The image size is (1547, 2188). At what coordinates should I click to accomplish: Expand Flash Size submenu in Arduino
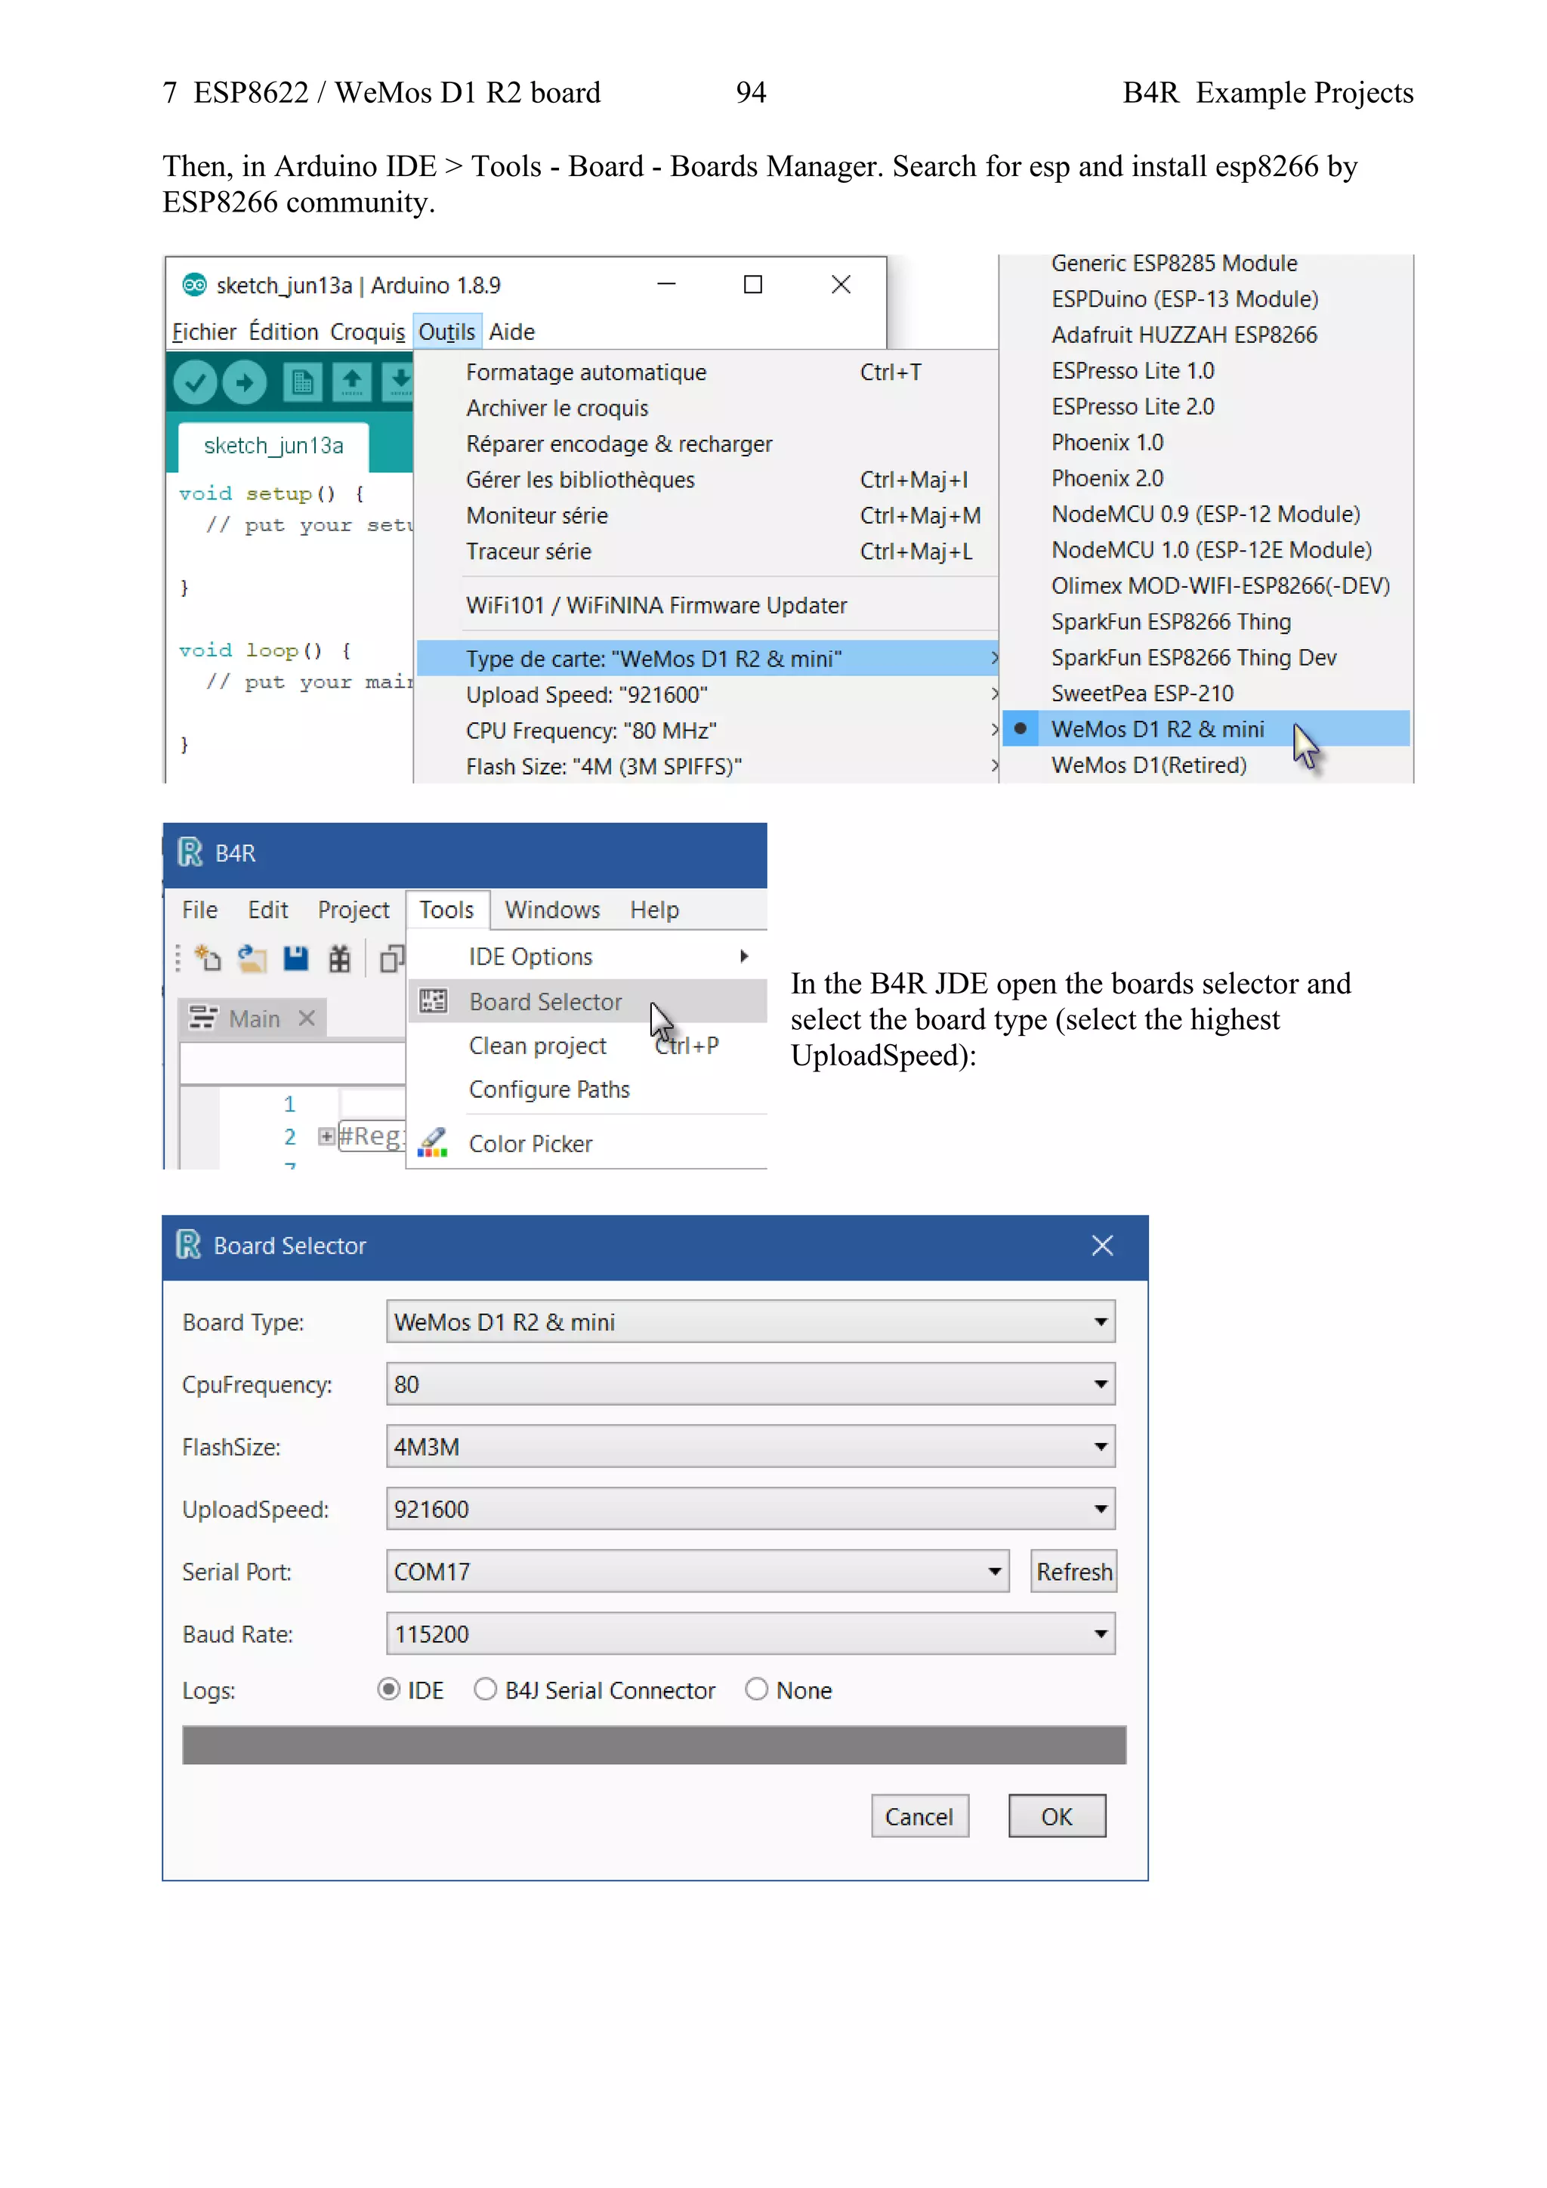click(708, 766)
